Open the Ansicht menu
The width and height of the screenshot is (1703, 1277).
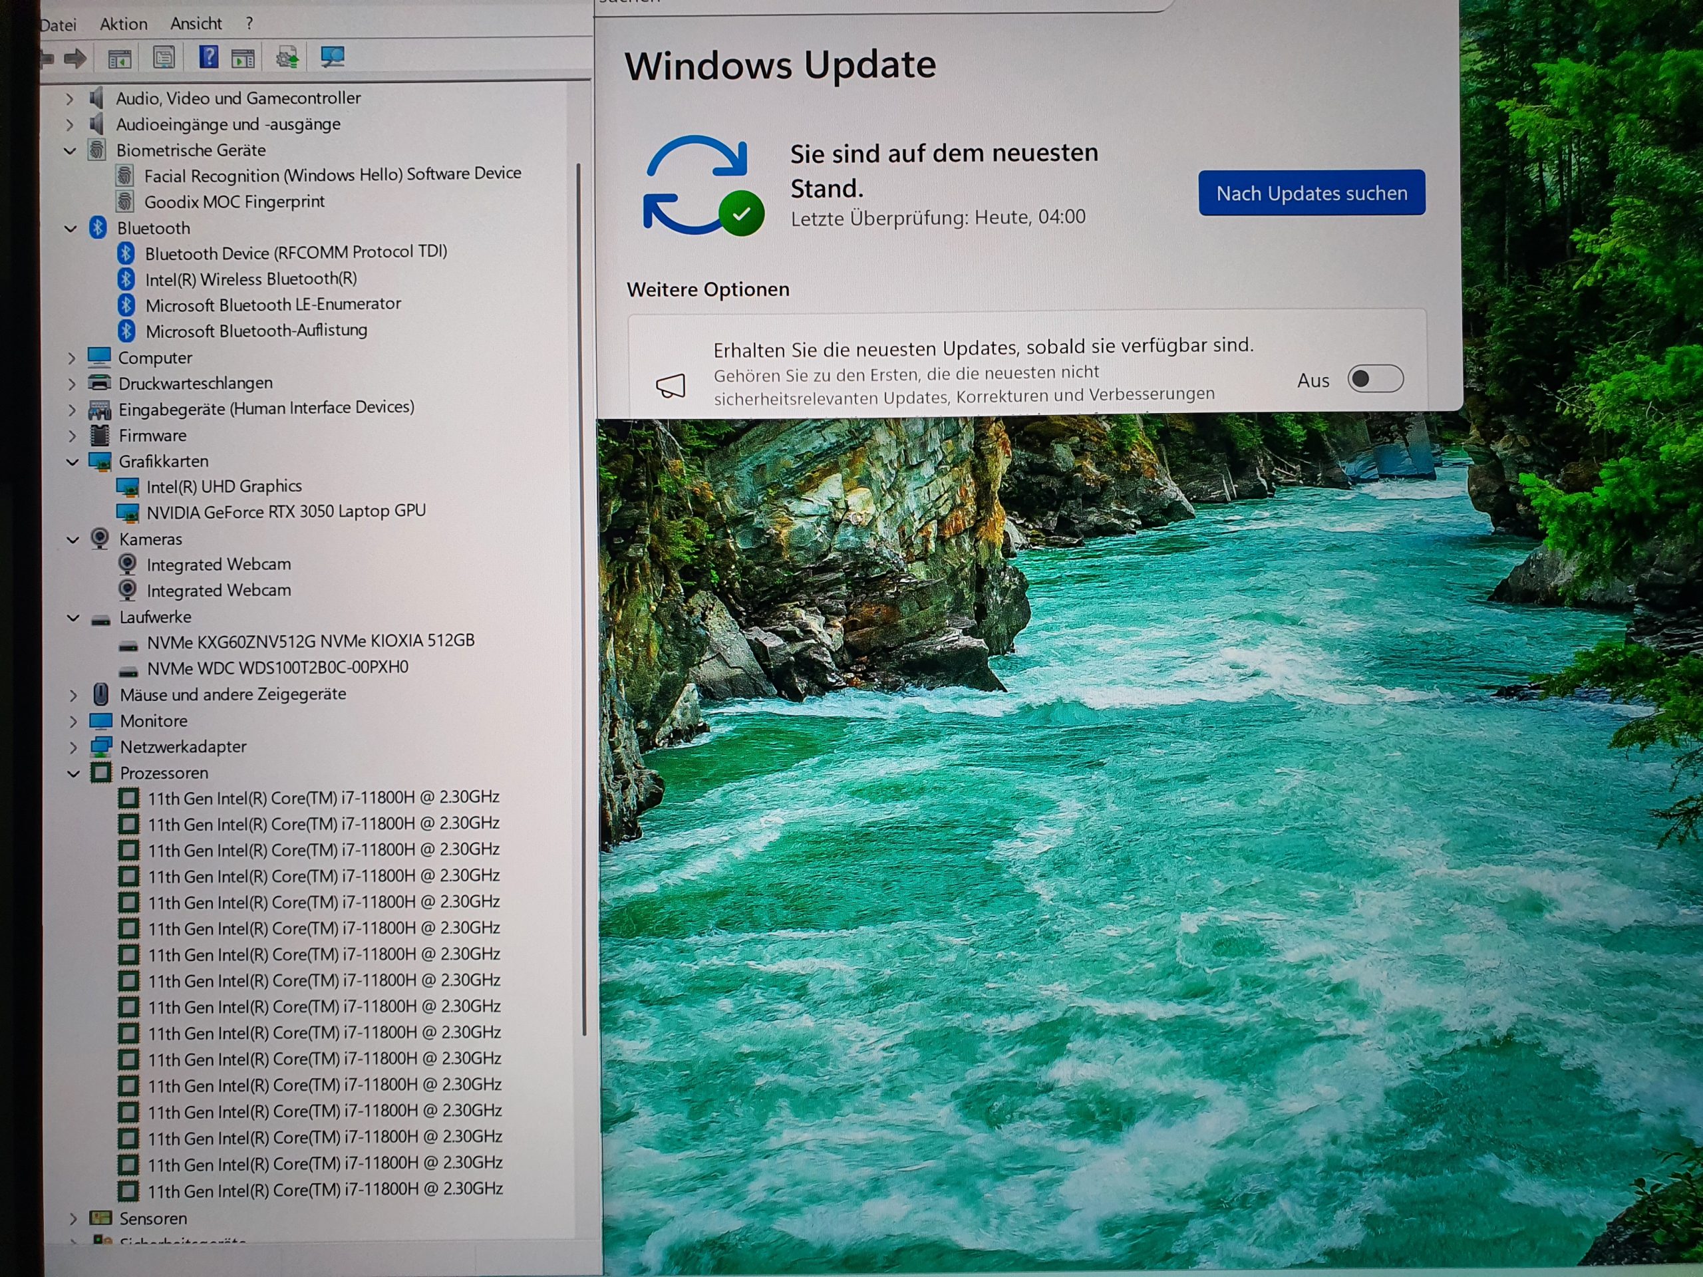pyautogui.click(x=196, y=24)
